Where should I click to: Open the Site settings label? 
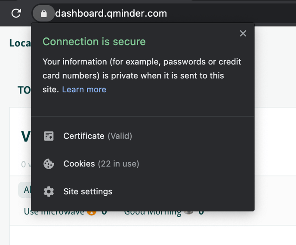[x=88, y=192]
